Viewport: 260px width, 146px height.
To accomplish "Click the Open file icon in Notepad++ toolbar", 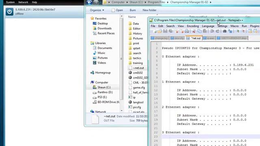I will 160,31.
